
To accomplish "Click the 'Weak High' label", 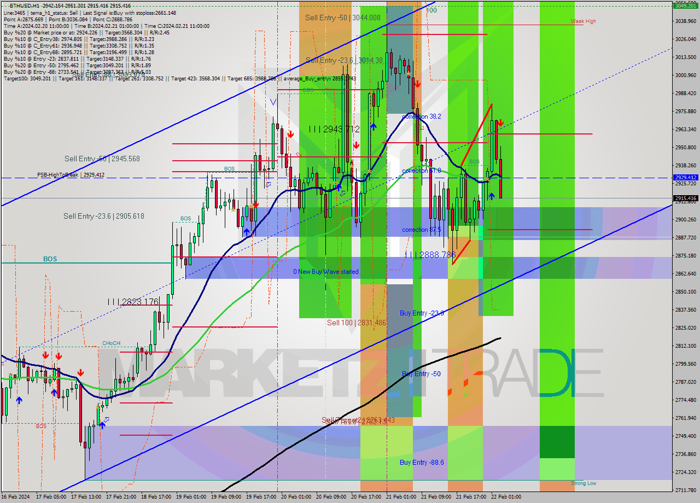I will click(x=583, y=21).
